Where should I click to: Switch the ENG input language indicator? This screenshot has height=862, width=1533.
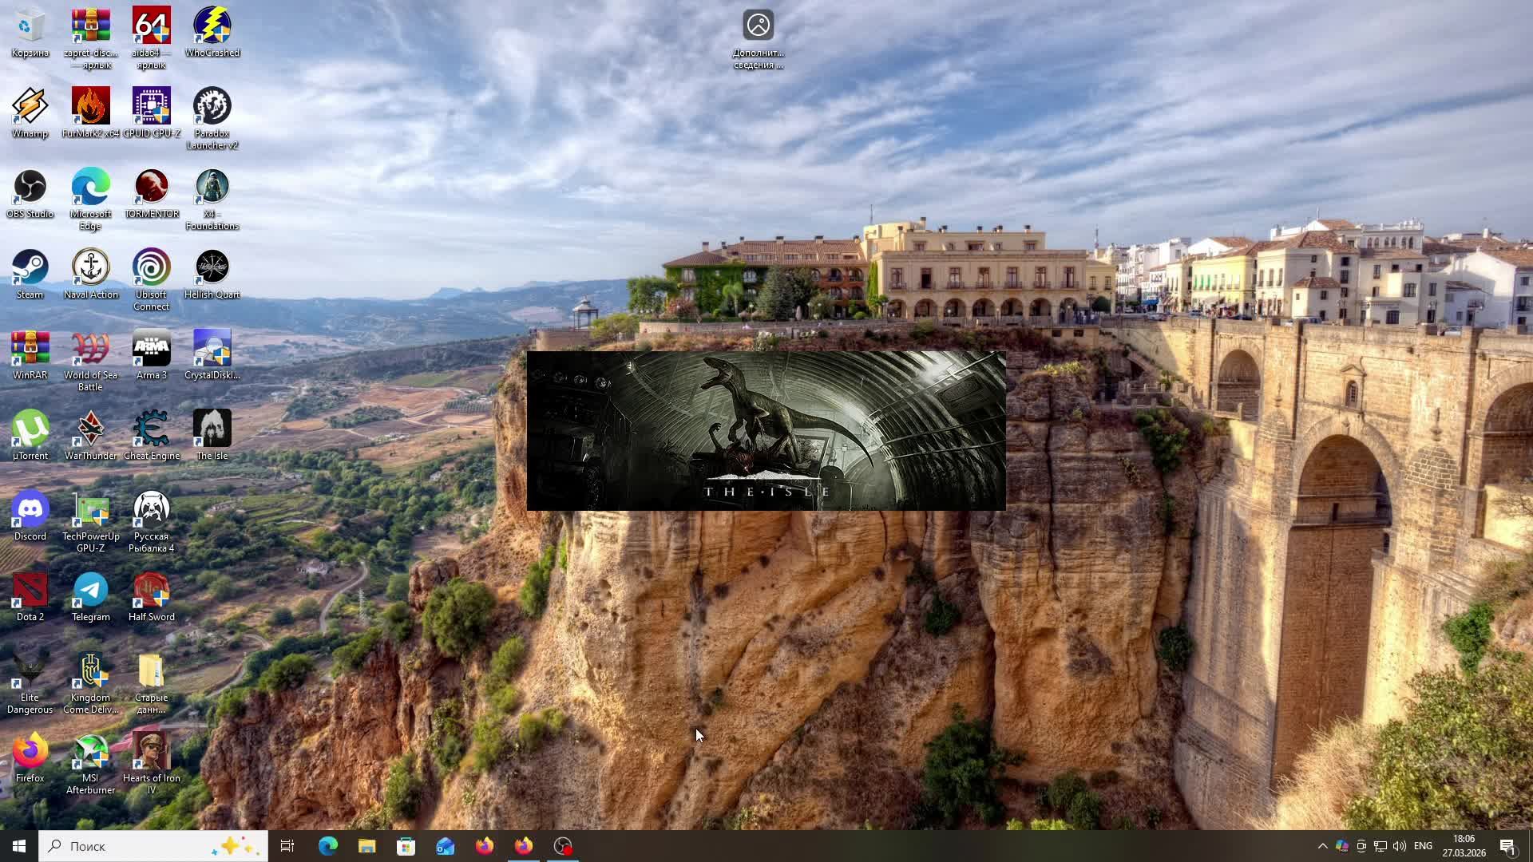(x=1423, y=846)
